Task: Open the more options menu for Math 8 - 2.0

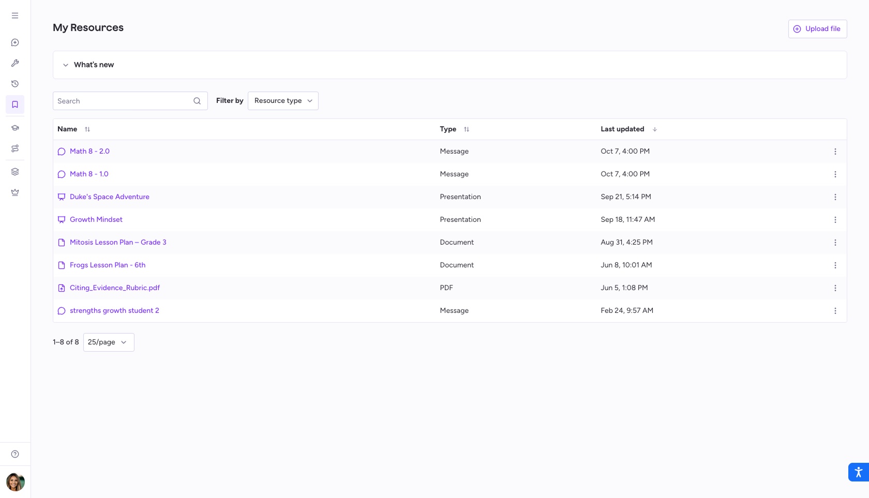Action: click(x=835, y=152)
